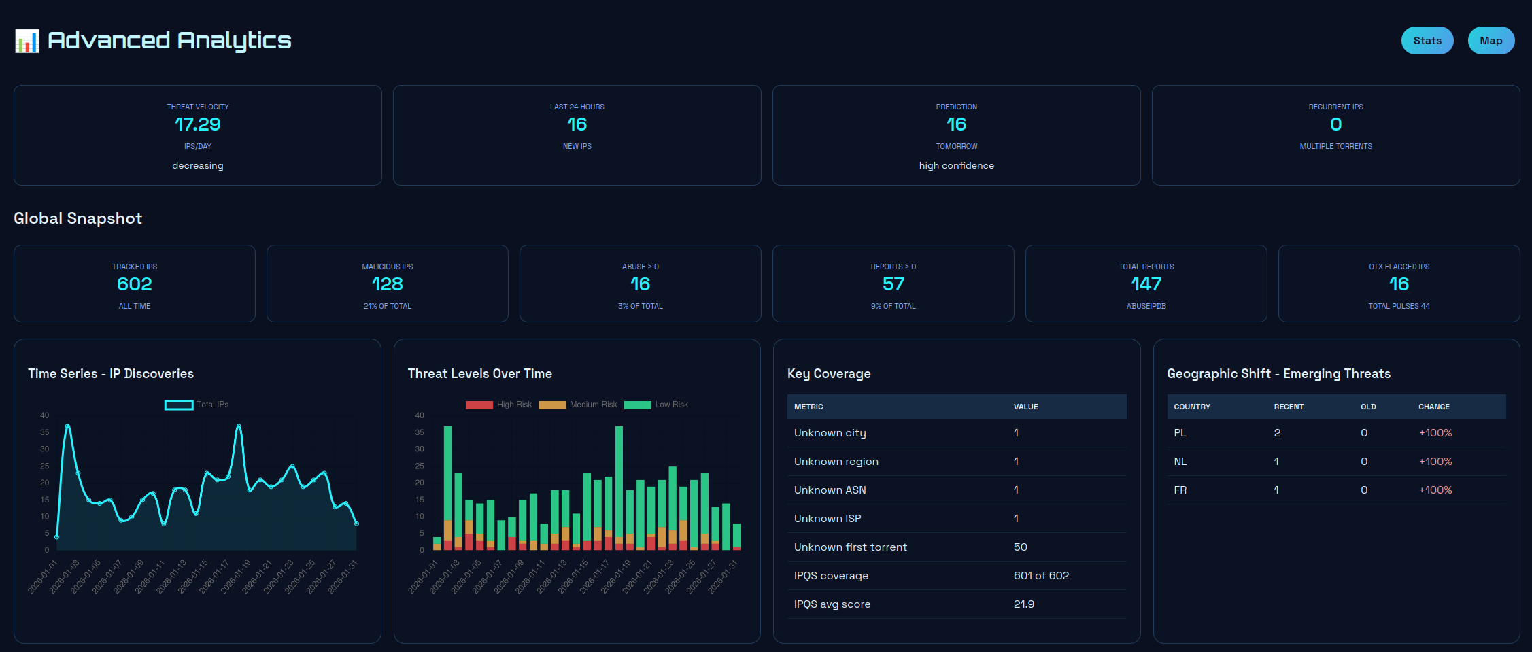
Task: Toggle the Total IPs legend on the time series chart
Action: (196, 404)
